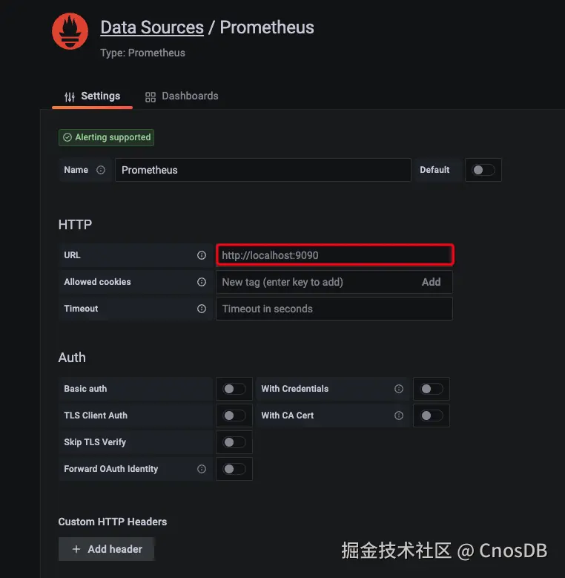The height and width of the screenshot is (578, 565).
Task: Enable the With CA Cert toggle
Action: (432, 416)
